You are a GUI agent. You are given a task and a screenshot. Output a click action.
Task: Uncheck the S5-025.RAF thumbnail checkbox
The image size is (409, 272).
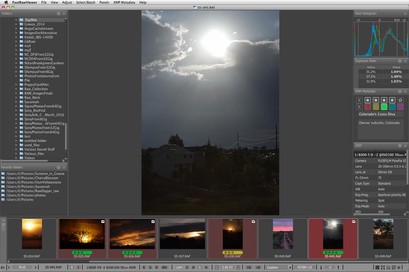(103, 222)
